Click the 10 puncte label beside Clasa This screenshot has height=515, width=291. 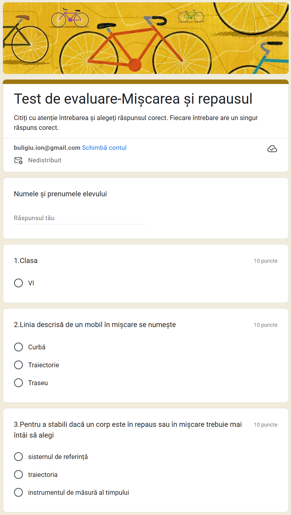265,261
